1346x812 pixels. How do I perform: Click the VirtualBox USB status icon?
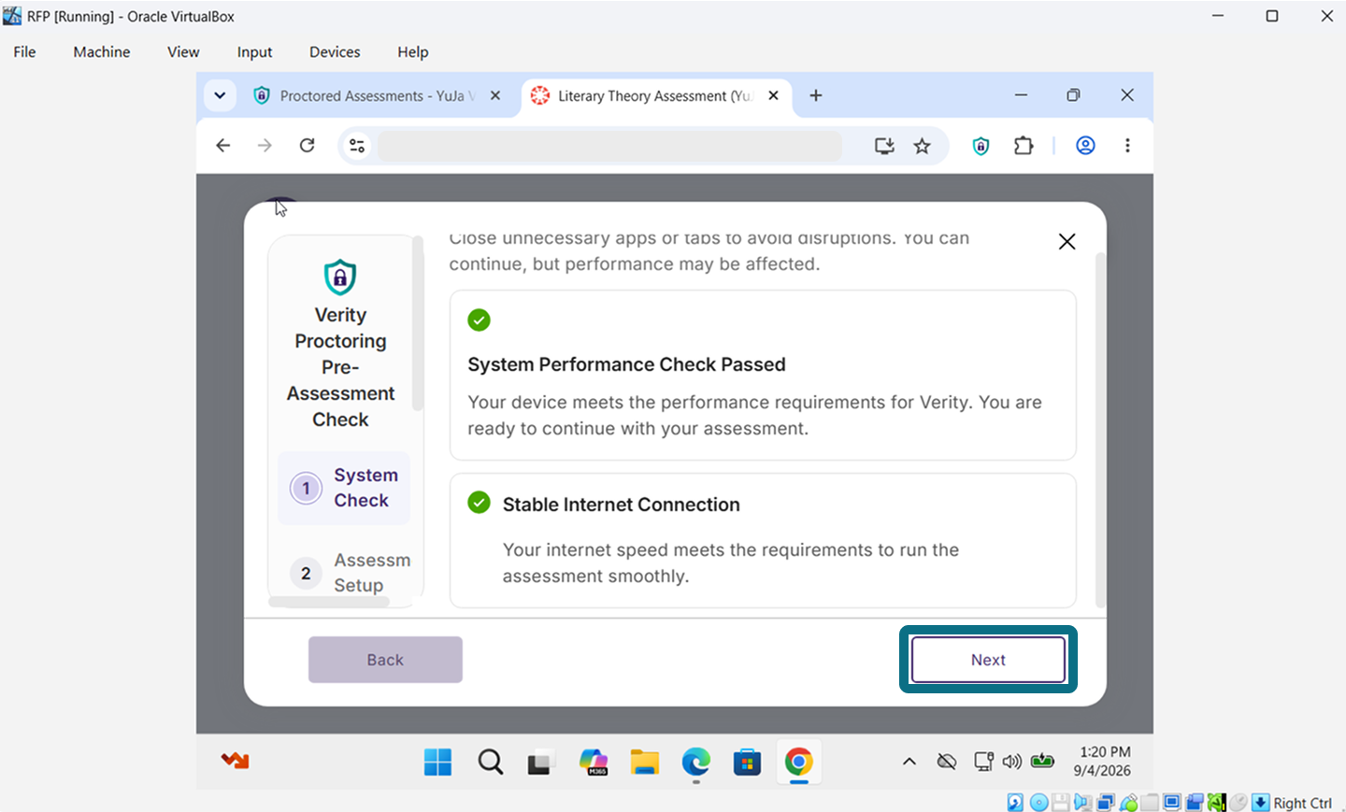[x=1128, y=802]
